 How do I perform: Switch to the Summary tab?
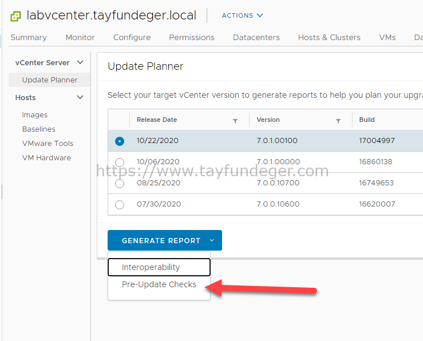[29, 37]
